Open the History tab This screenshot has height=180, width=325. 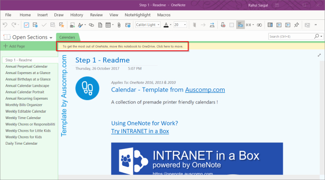point(77,15)
